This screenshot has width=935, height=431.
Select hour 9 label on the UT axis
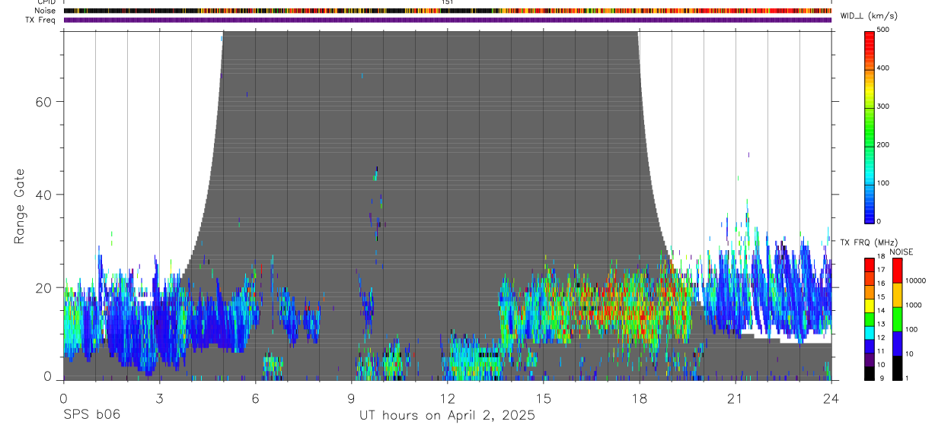tap(351, 398)
